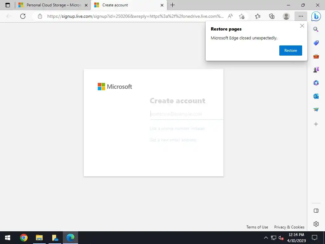Viewport: 325px width, 244px height.
Task: Close the Create account tab
Action: coord(162,5)
